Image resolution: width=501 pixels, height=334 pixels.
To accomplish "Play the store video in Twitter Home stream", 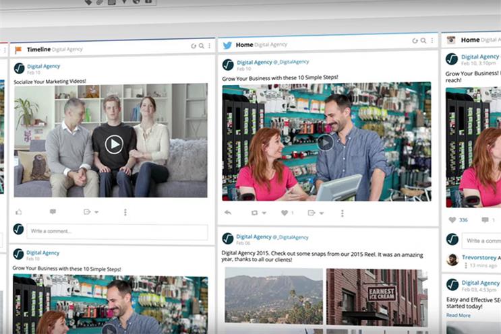I will 326,143.
